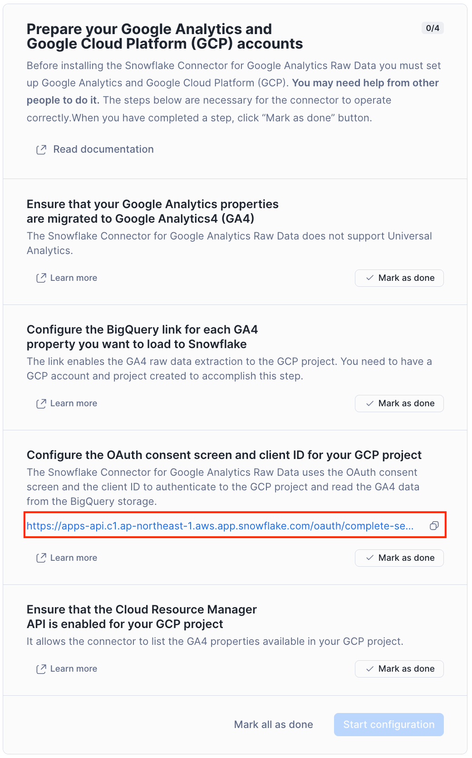Viewport: 472px width, 758px height.
Task: Mark the GA4 migration step as done
Action: click(x=399, y=278)
